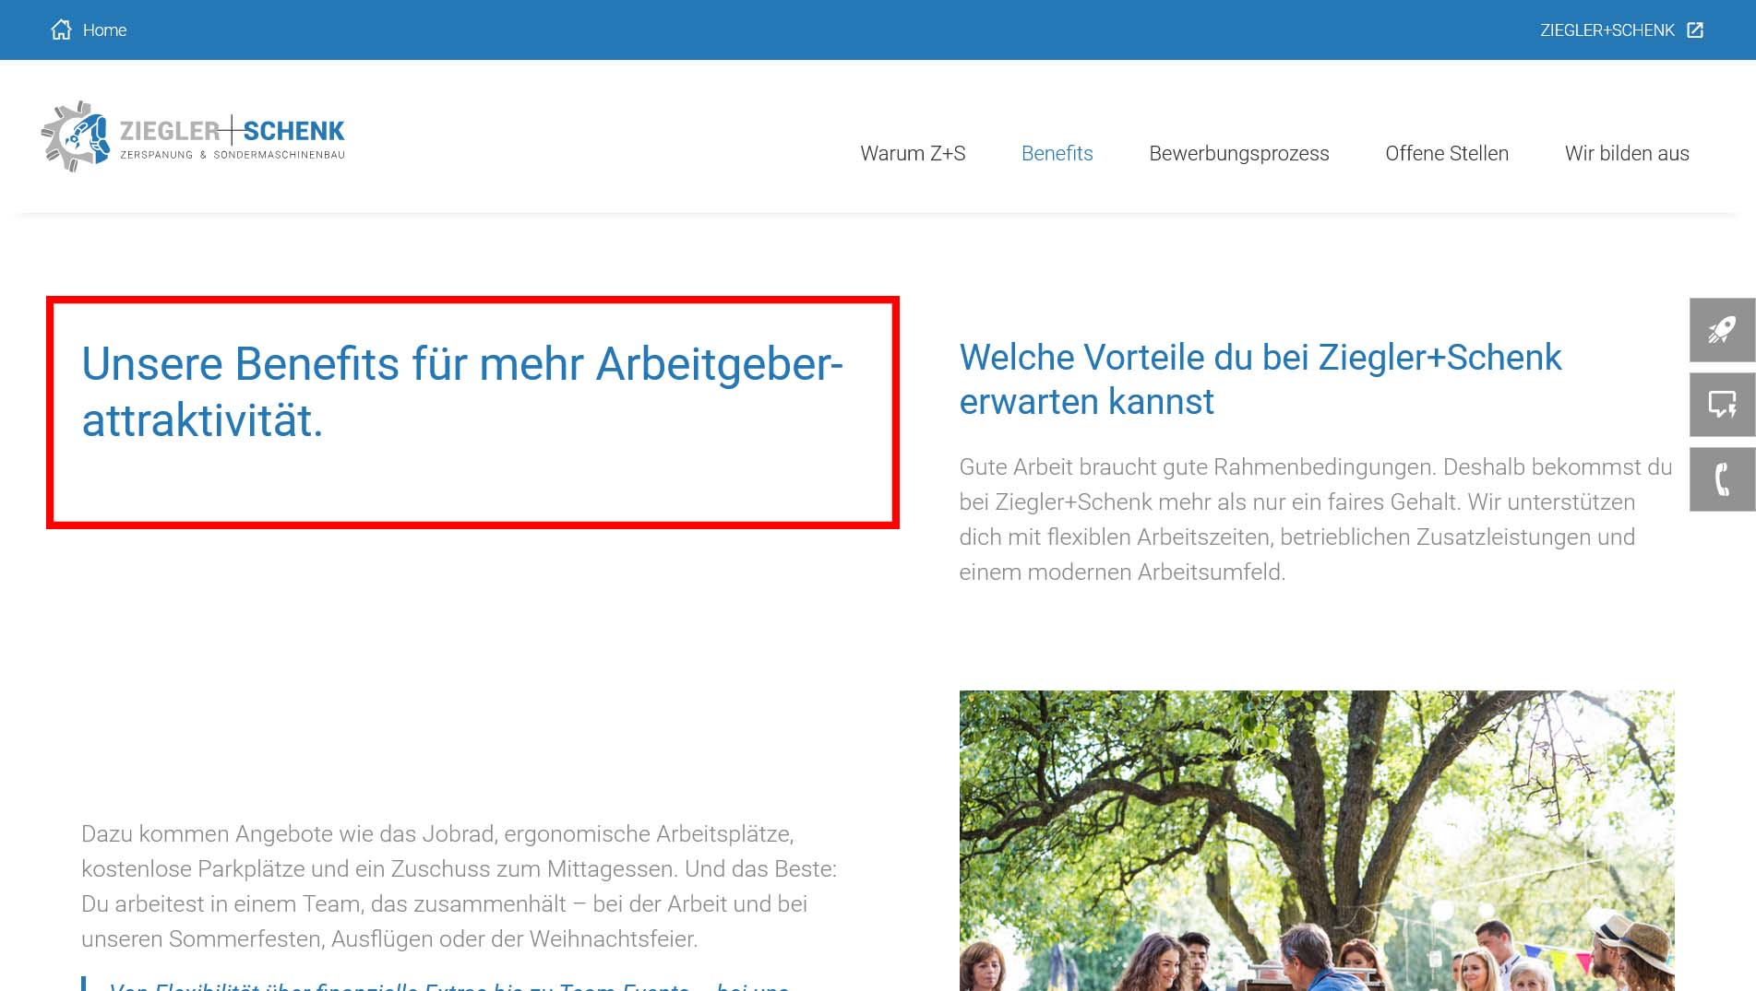Image resolution: width=1756 pixels, height=991 pixels.
Task: Click the Dazu kommen Angebote paragraph
Action: click(459, 886)
